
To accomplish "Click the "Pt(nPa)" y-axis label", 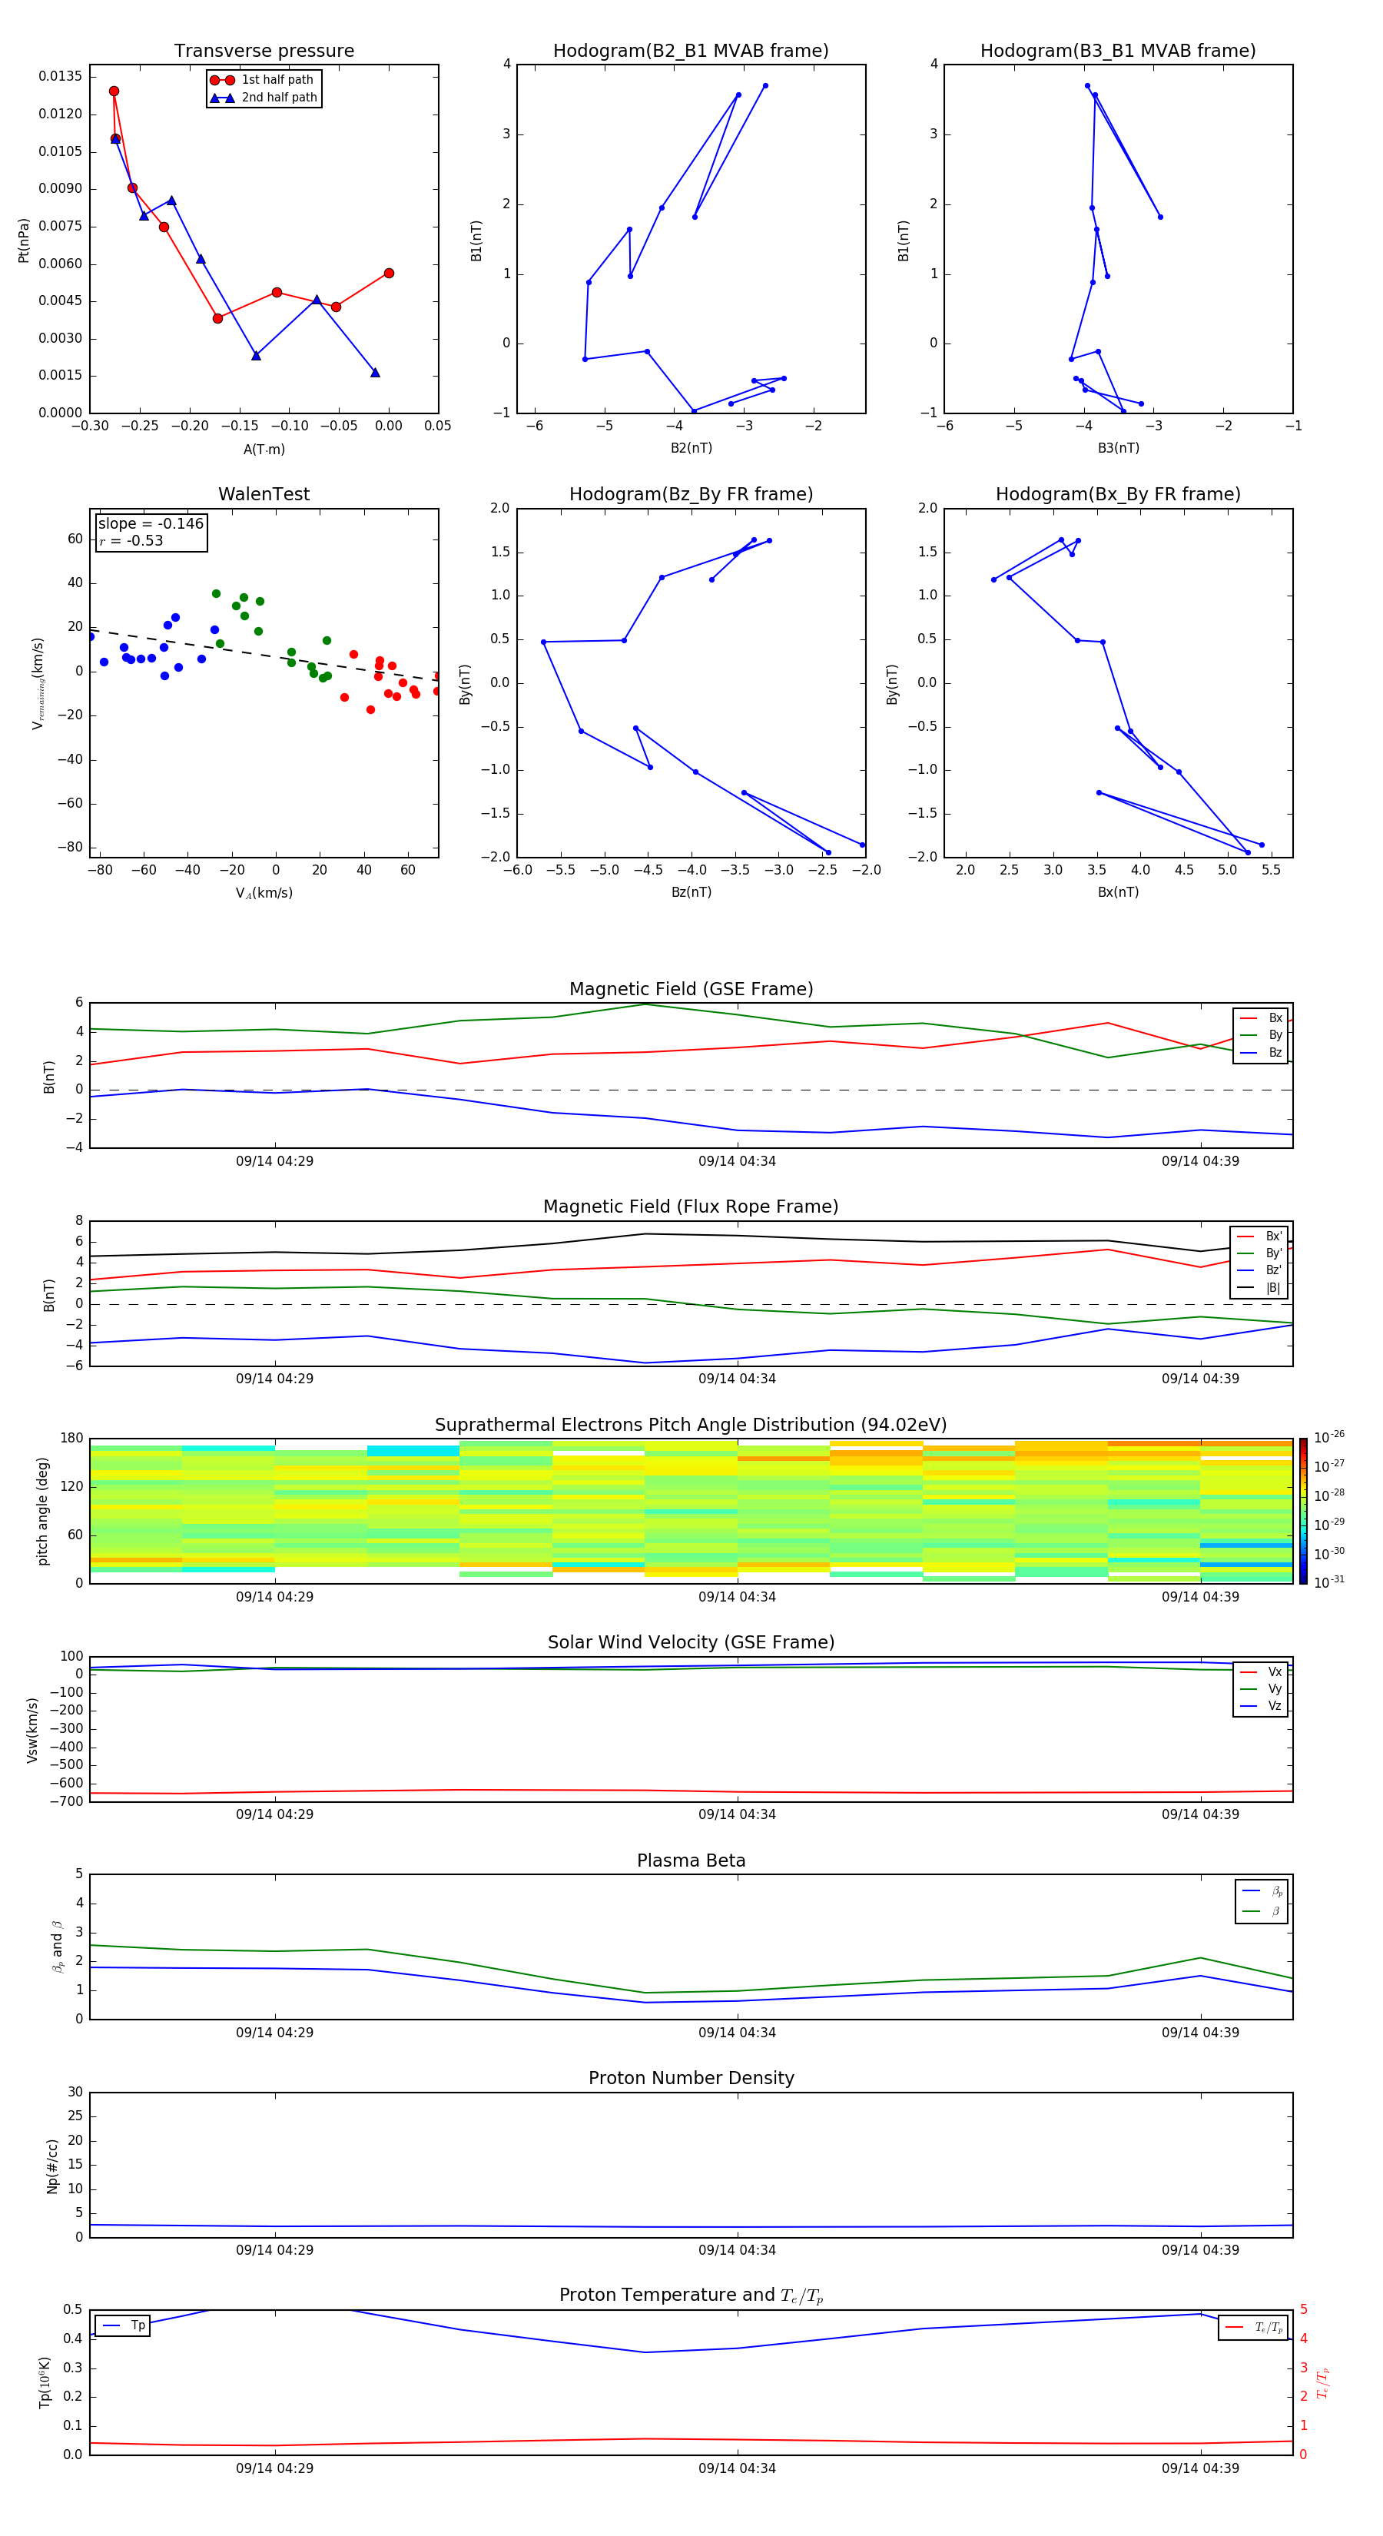I will (x=24, y=241).
